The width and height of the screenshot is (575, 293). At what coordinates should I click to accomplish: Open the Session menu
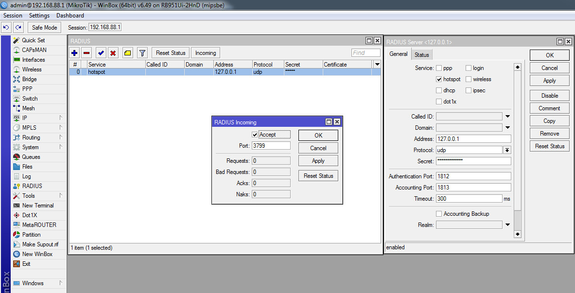tap(13, 16)
